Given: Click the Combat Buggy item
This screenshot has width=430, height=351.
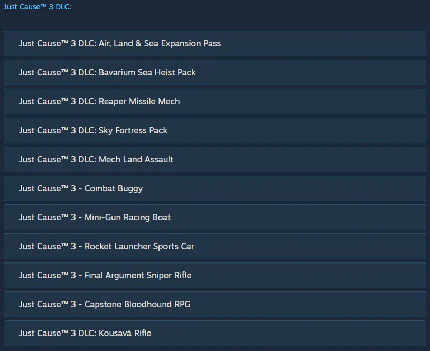Looking at the screenshot, I should pyautogui.click(x=81, y=188).
